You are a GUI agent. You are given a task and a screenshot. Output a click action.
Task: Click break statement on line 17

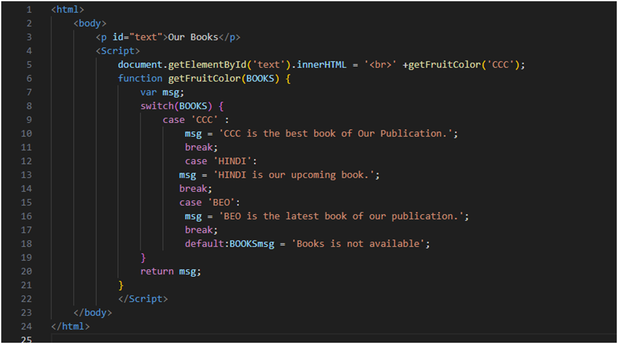coord(202,230)
